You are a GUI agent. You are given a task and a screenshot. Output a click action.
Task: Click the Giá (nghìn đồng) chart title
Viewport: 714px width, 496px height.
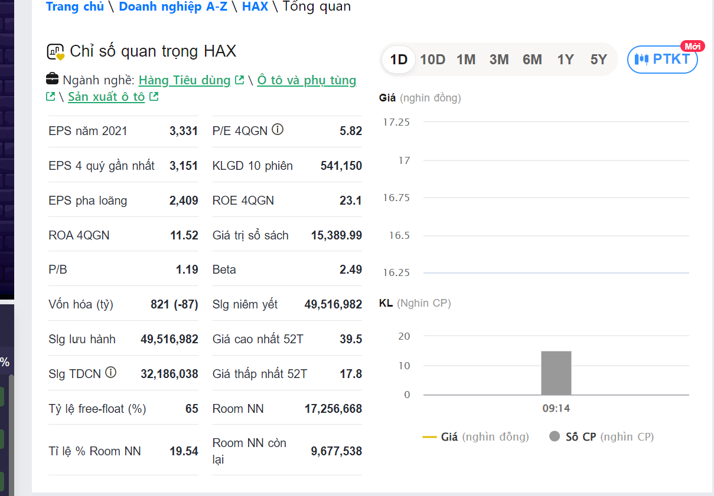pyautogui.click(x=420, y=98)
